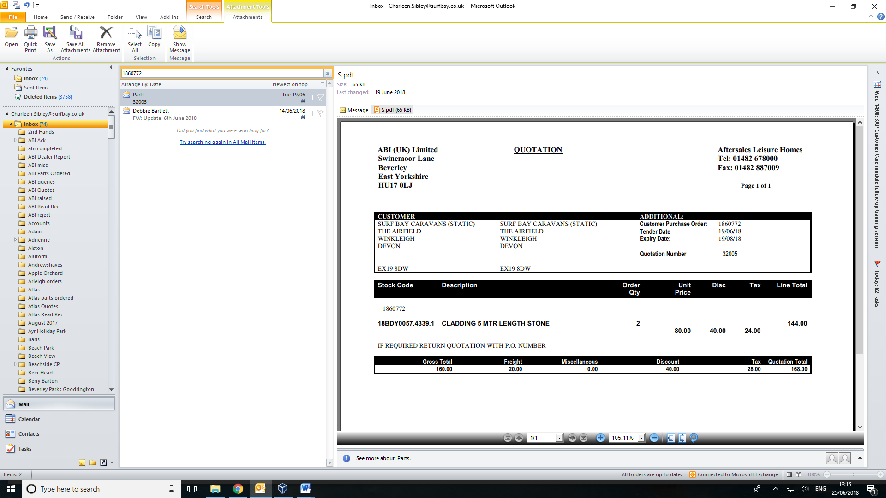The image size is (886, 498).
Task: Open Chrome from the taskbar
Action: point(238,489)
